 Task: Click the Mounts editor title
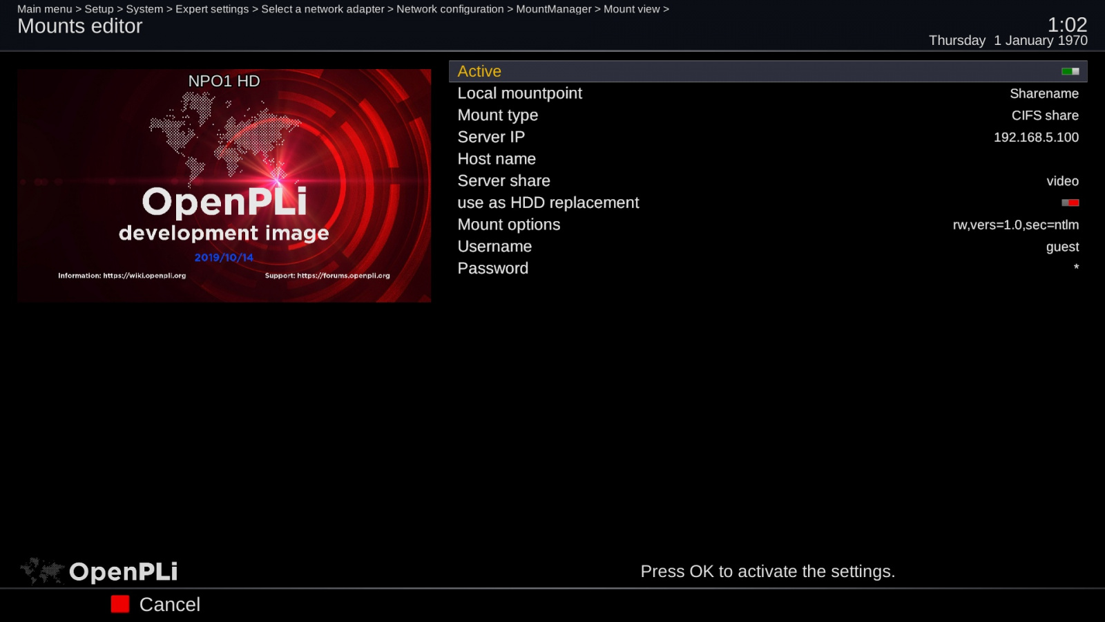[x=79, y=26]
